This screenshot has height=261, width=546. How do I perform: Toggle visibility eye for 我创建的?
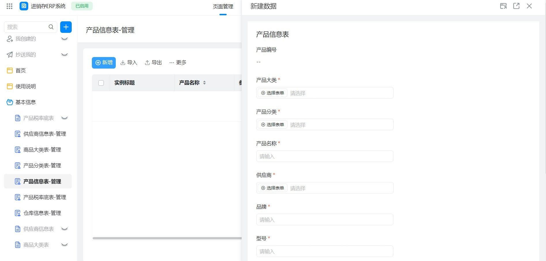pyautogui.click(x=65, y=39)
